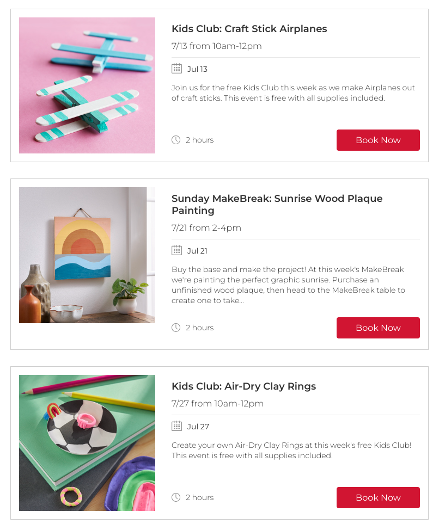Click the clock icon in Craft Stick Airplanes card

tap(176, 140)
